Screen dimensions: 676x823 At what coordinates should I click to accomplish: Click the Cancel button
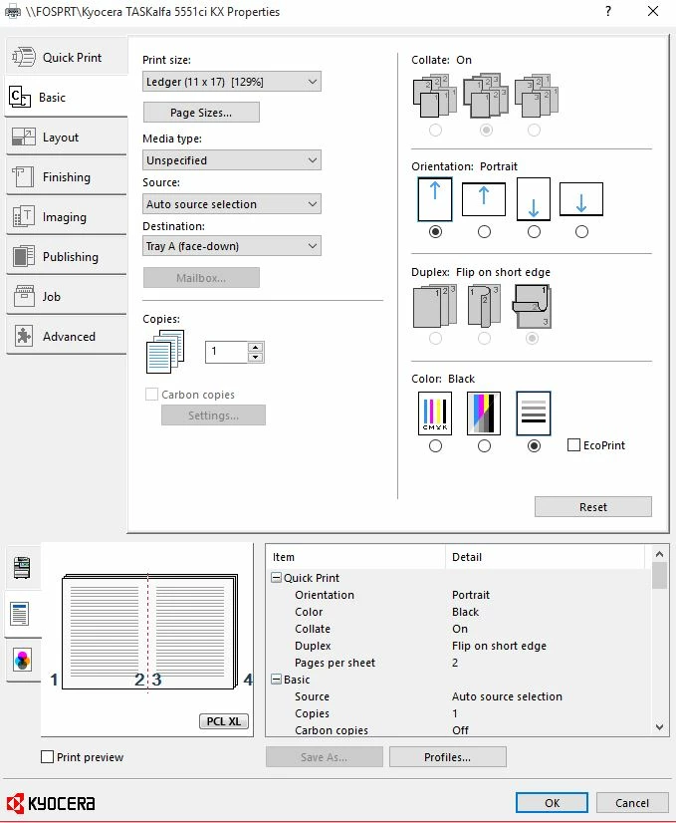pos(632,803)
